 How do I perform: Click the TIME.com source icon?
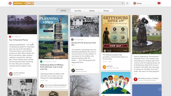click(10, 37)
